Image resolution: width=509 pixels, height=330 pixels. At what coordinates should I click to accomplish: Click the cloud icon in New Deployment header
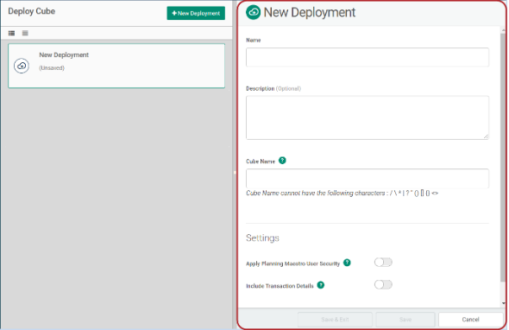(253, 12)
